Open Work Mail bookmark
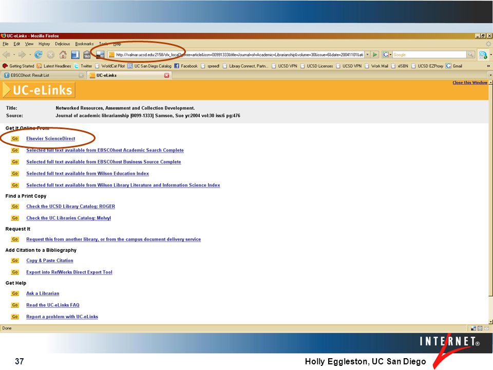The height and width of the screenshot is (370, 493). pos(376,66)
